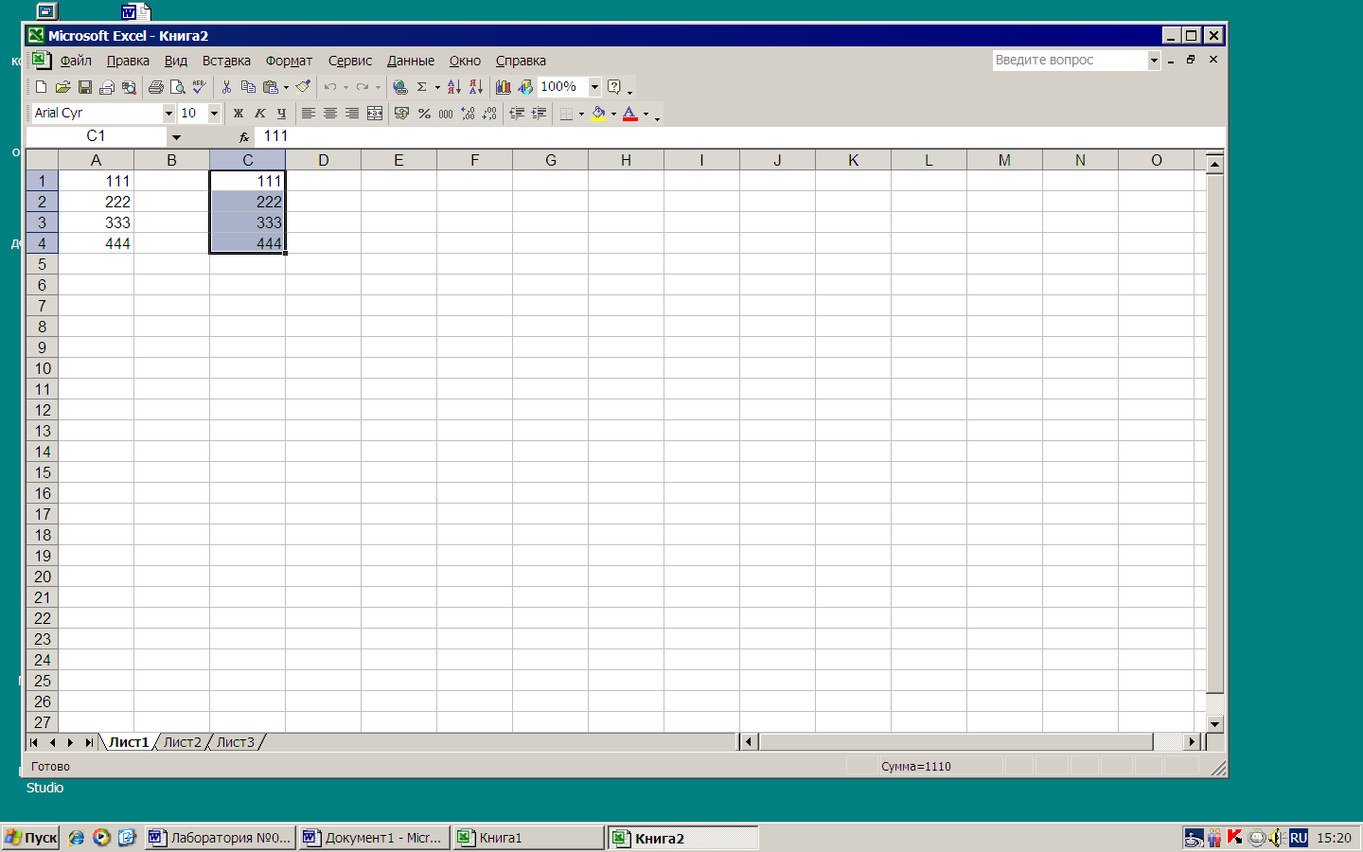Open the Arial Cyr font dropdown

(168, 114)
